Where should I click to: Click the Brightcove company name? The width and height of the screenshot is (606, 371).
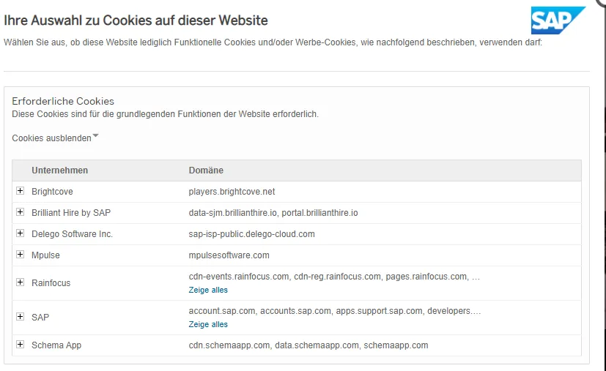[x=52, y=192]
